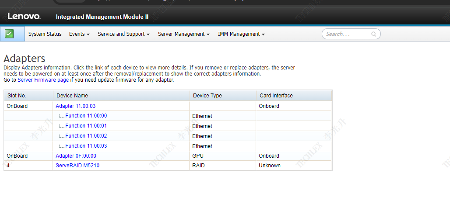
Task: Click the slot number 4 cell
Action: [x=28, y=165]
